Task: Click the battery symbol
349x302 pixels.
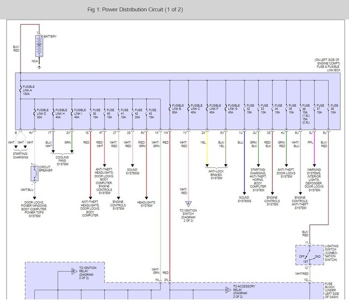Action: click(39, 46)
